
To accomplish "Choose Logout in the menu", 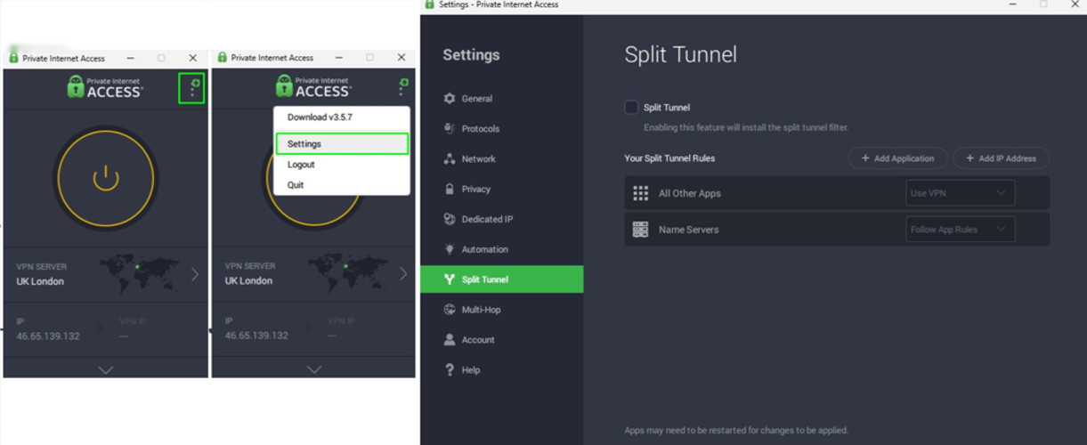I will click(301, 165).
